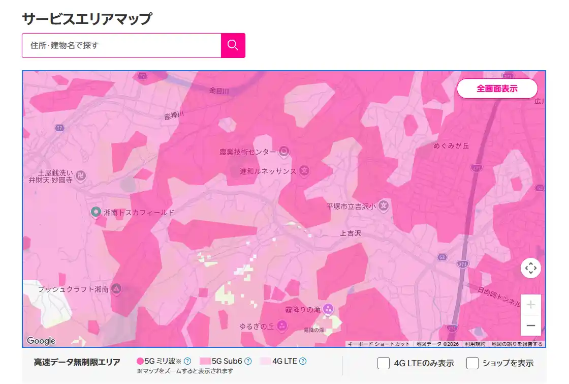Open the map with 全画面表示 button
The height and width of the screenshot is (384, 569).
tap(497, 88)
